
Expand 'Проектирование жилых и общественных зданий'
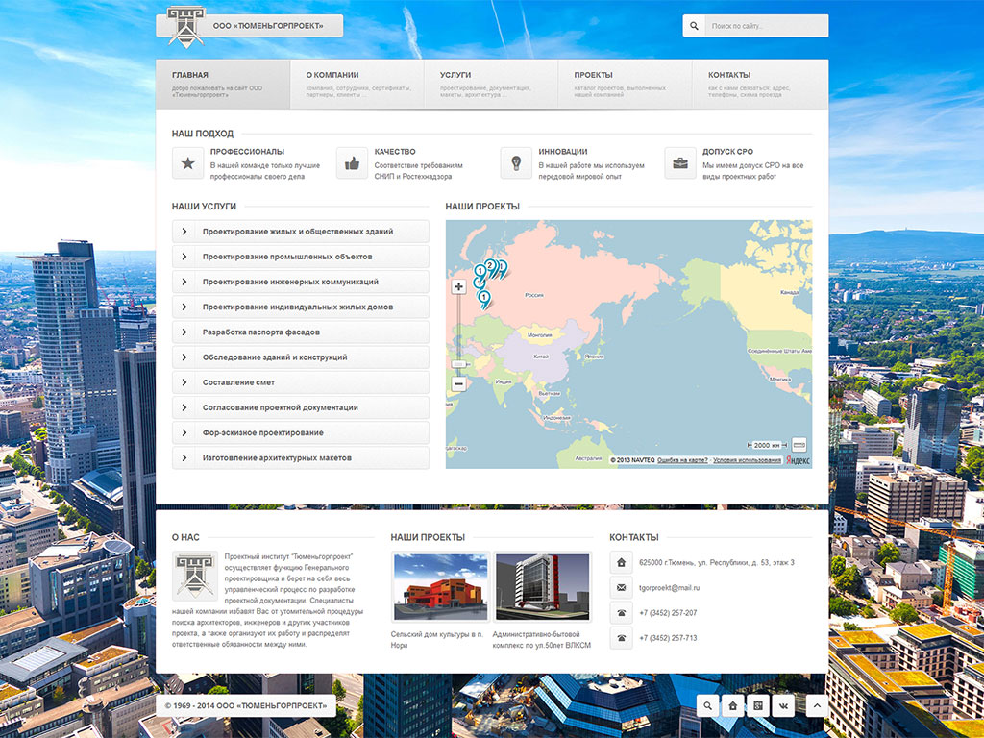click(301, 232)
